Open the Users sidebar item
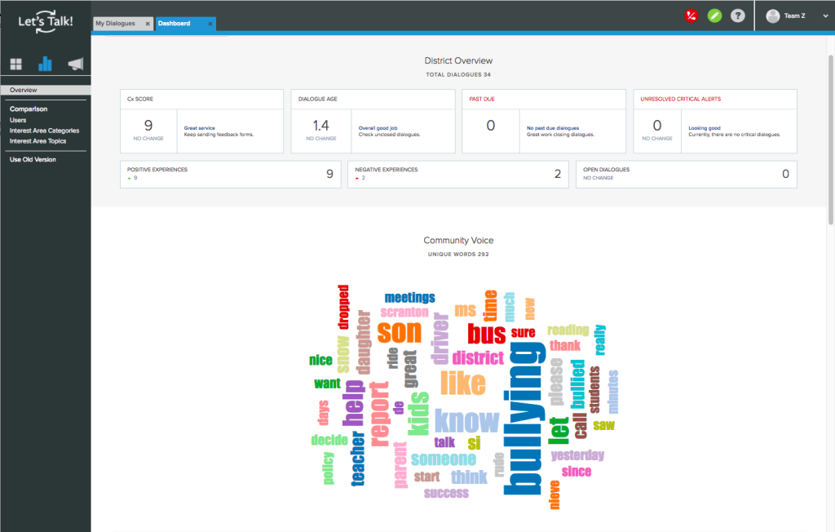 [x=18, y=120]
